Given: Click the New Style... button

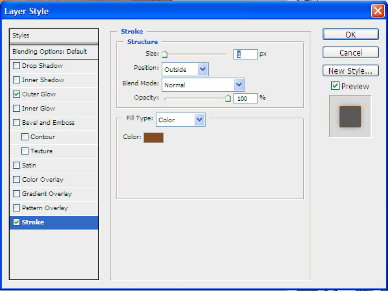Looking at the screenshot, I should tap(350, 71).
